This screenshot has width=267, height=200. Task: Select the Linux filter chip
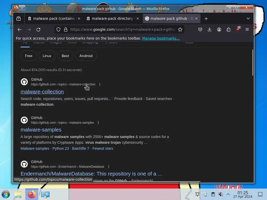(x=47, y=56)
